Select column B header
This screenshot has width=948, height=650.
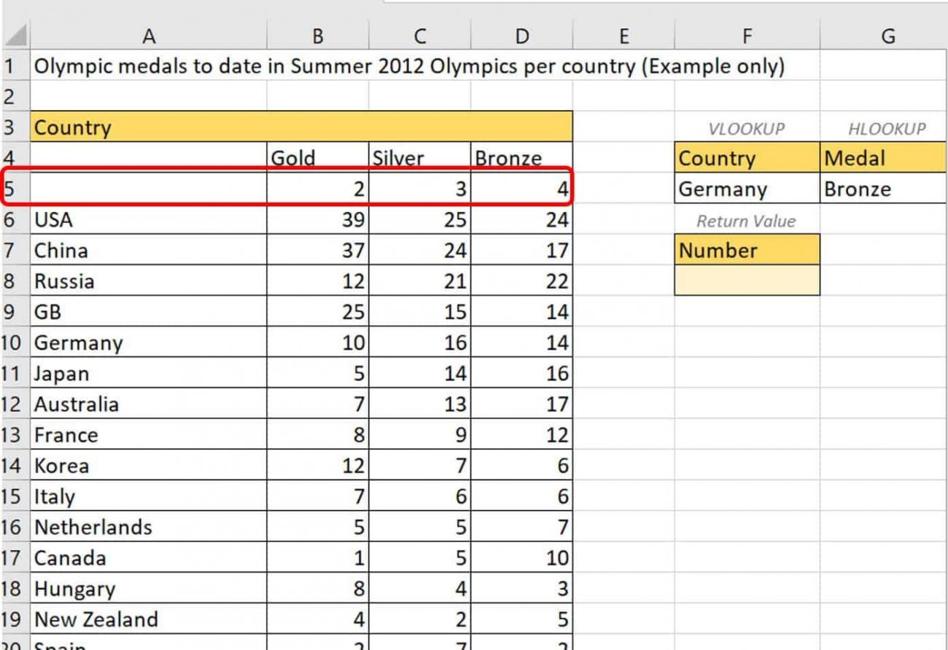318,35
